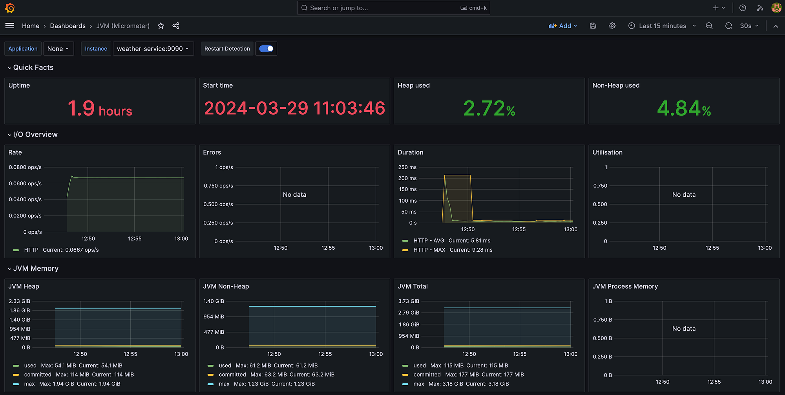Open the help question mark icon

tap(743, 8)
